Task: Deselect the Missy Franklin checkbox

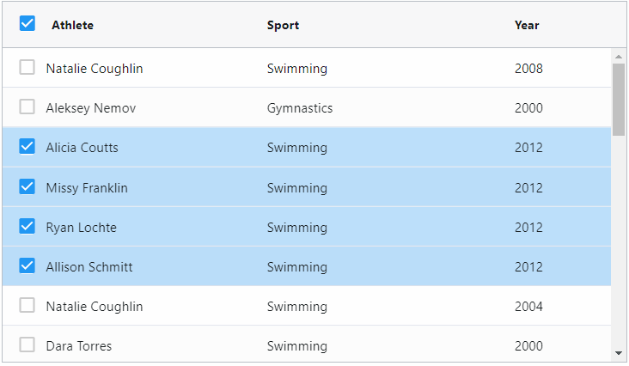Action: click(27, 186)
